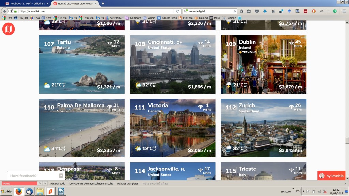Open the downloads arrow icon
The image size is (349, 196).
(x=265, y=11)
